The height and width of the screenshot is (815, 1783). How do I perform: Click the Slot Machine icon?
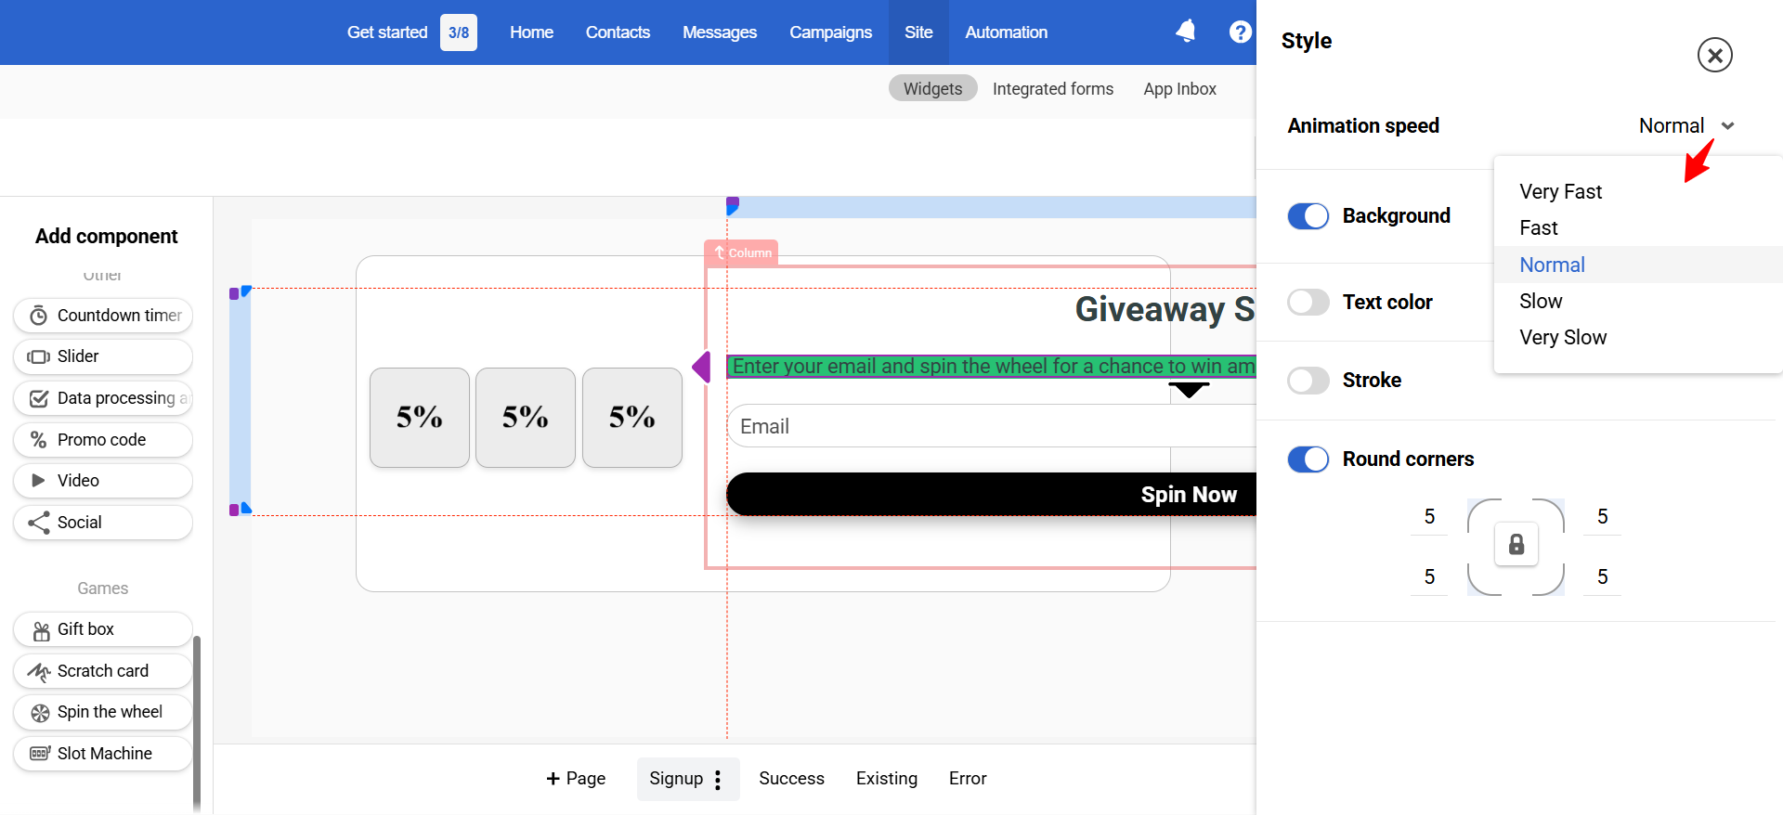(x=40, y=753)
